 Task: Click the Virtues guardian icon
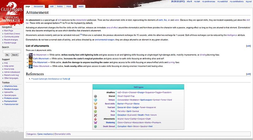[x=96, y=100]
